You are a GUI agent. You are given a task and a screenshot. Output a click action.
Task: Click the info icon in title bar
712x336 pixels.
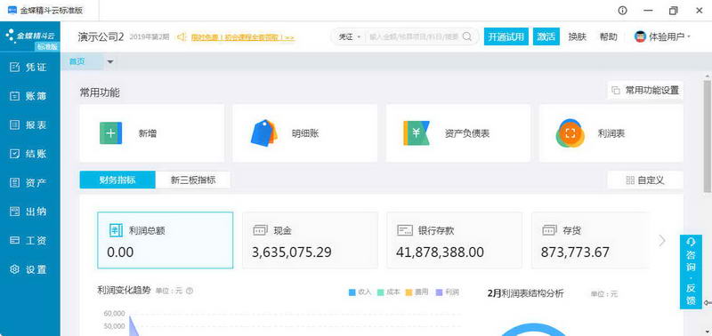622,11
